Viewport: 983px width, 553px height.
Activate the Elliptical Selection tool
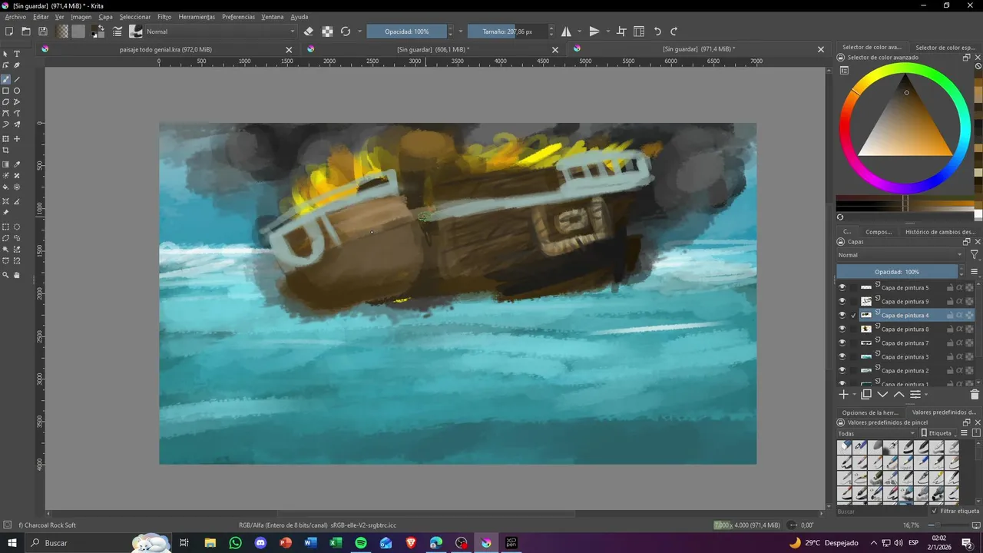pos(17,227)
